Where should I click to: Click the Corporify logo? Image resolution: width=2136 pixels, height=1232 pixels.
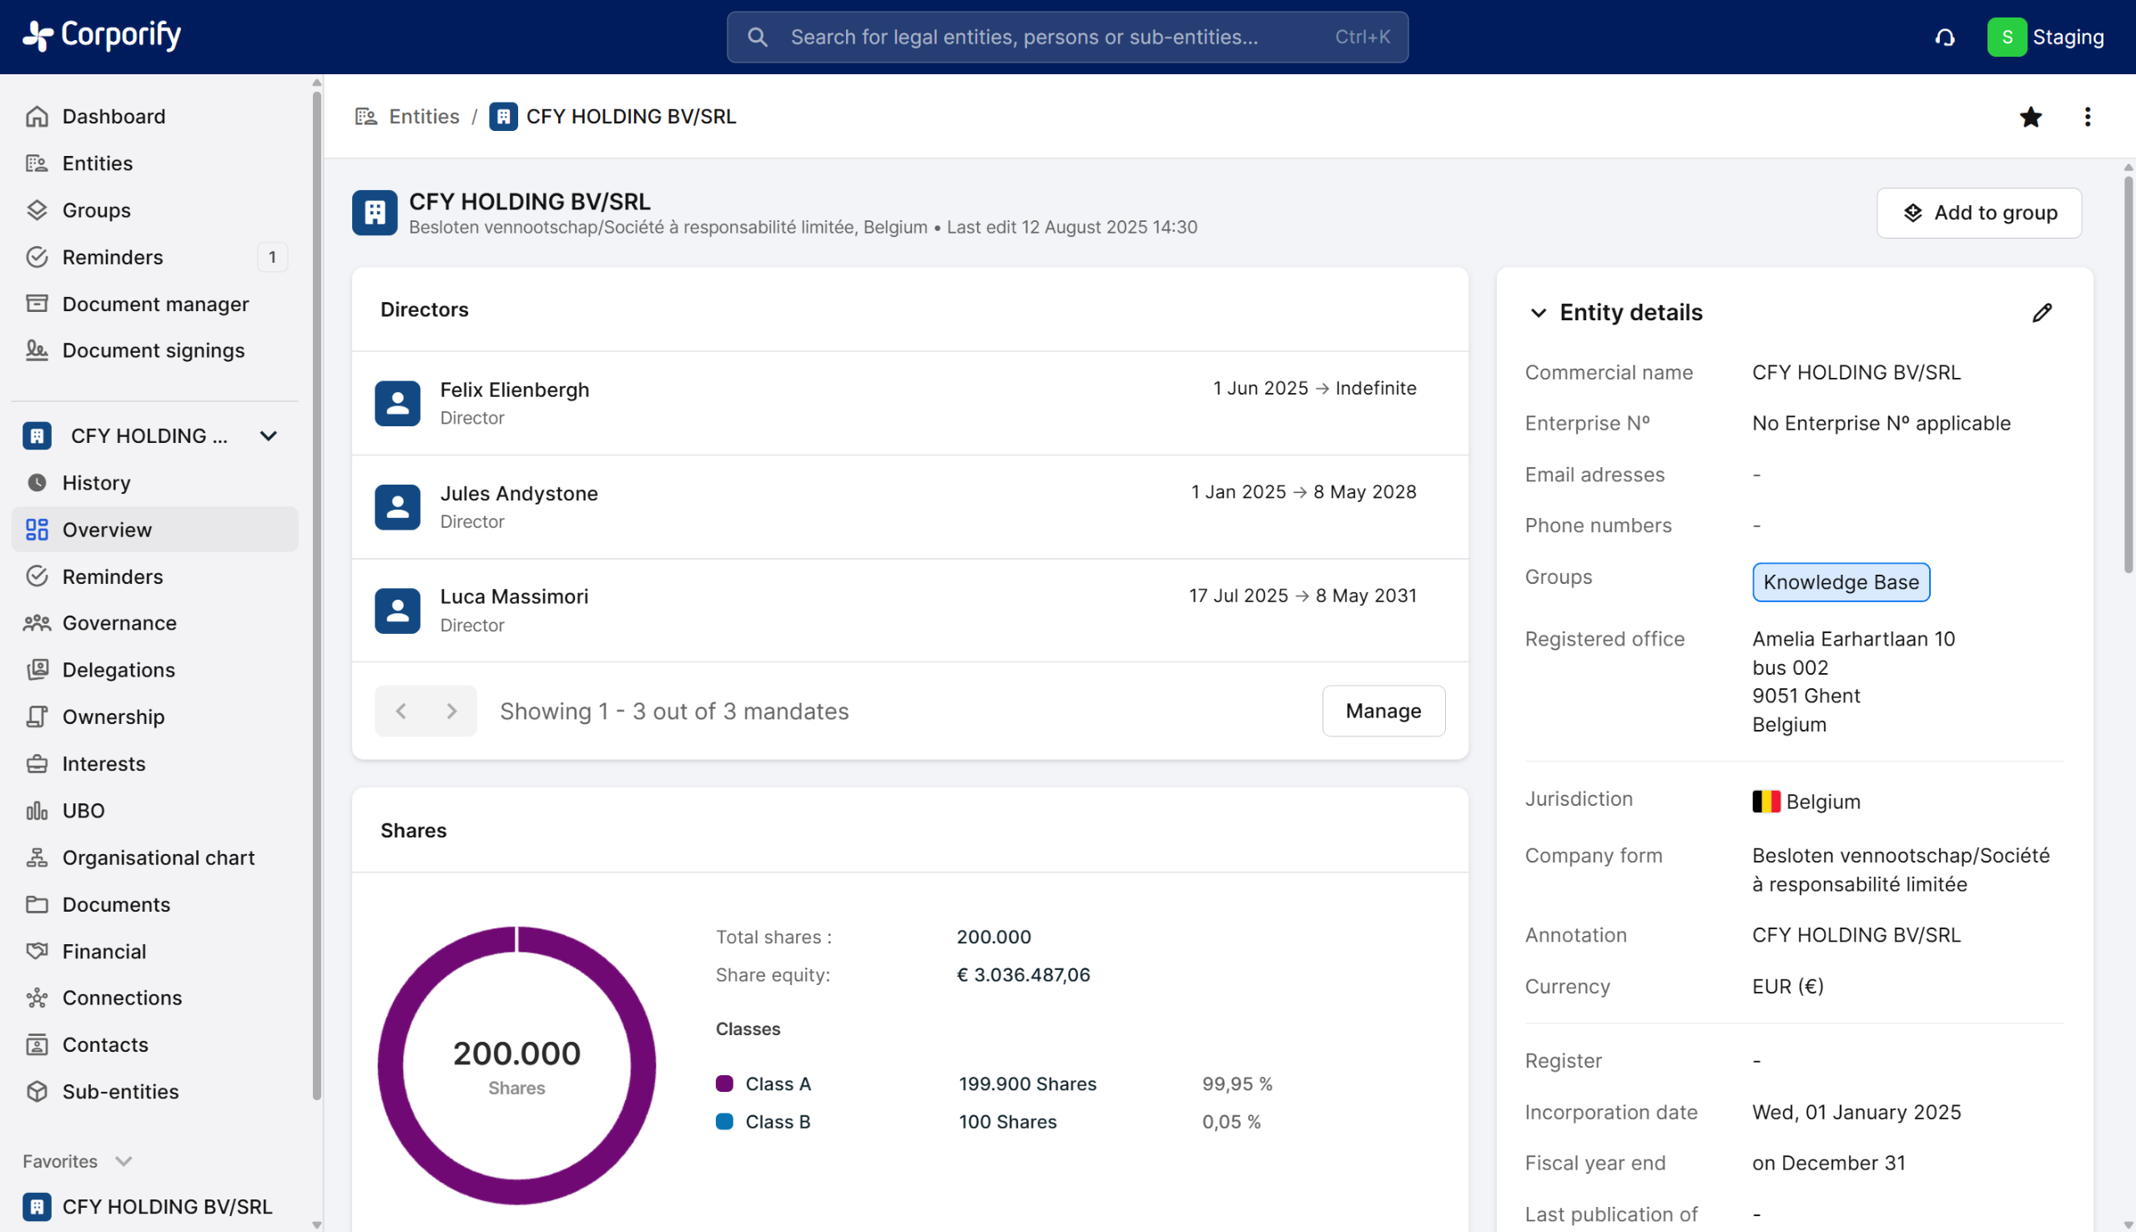coord(102,36)
